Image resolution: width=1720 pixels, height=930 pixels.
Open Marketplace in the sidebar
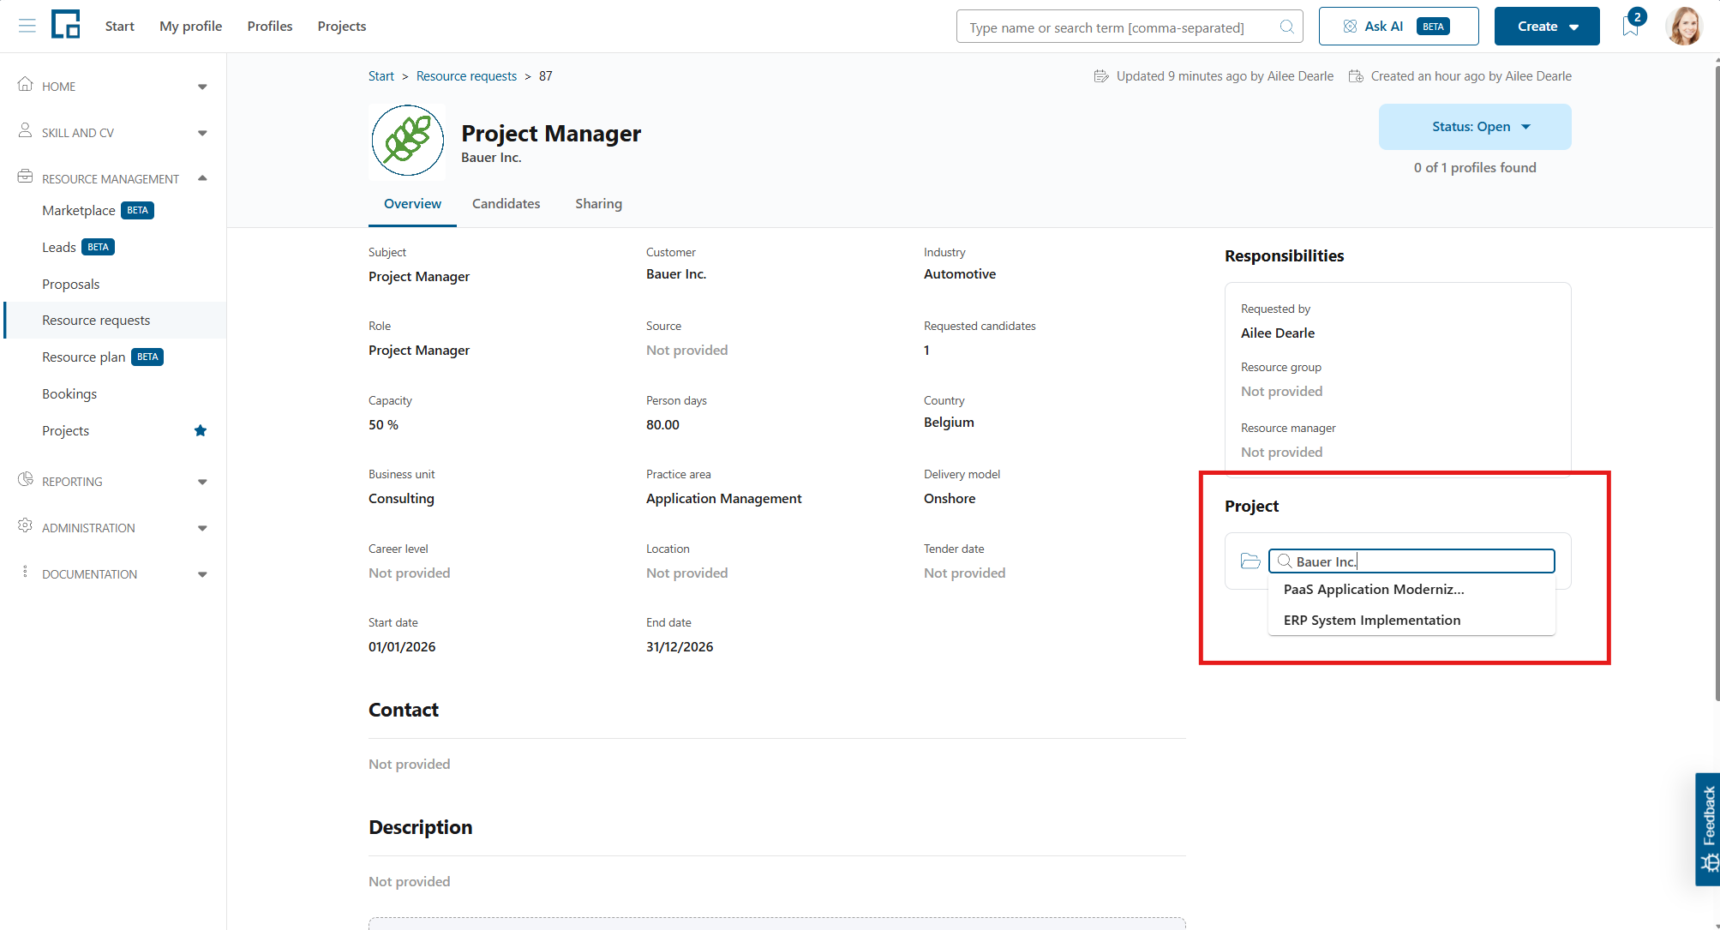click(79, 211)
